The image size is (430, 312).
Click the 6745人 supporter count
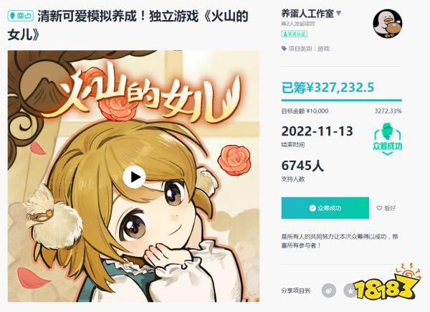302,166
